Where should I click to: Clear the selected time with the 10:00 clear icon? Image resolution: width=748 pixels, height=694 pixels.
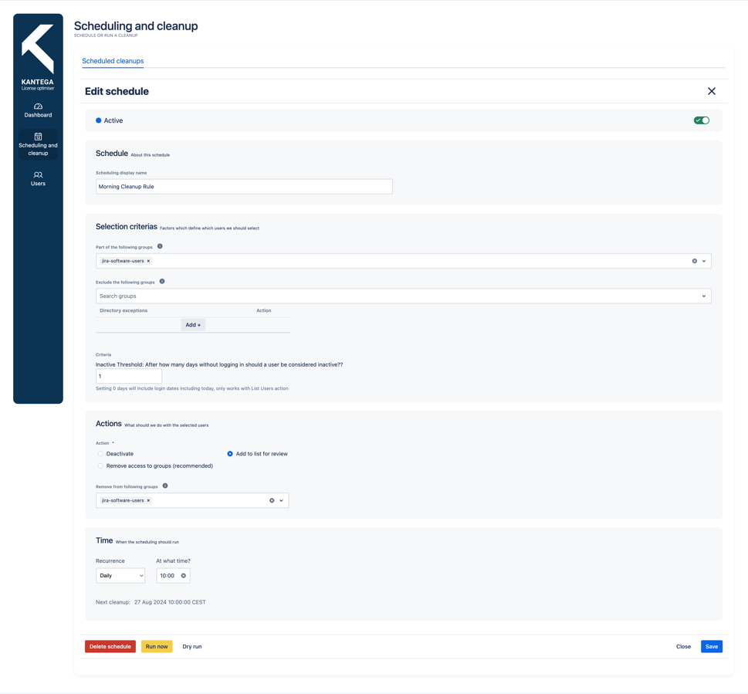click(183, 575)
